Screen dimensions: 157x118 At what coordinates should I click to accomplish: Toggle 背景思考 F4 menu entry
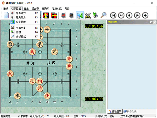click(25, 22)
